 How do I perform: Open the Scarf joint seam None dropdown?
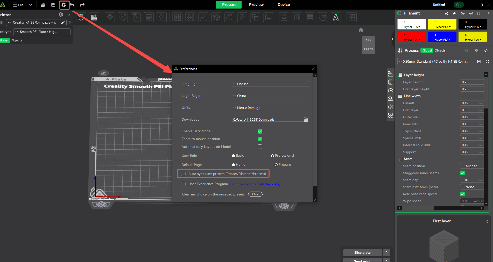472,187
